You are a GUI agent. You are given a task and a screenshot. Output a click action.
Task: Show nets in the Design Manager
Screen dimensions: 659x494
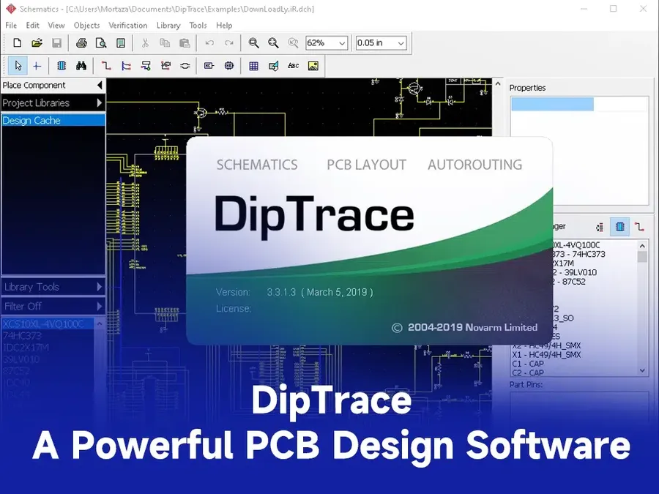[x=639, y=227]
